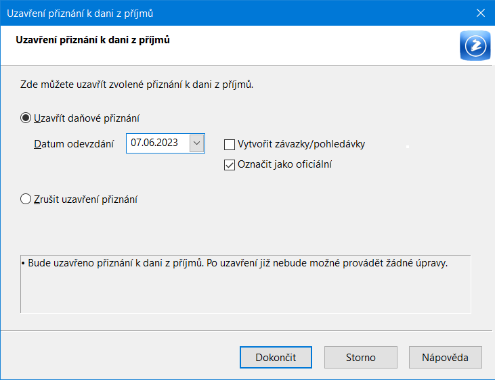Open help via the Nápověda button
The height and width of the screenshot is (380, 495).
tap(445, 357)
